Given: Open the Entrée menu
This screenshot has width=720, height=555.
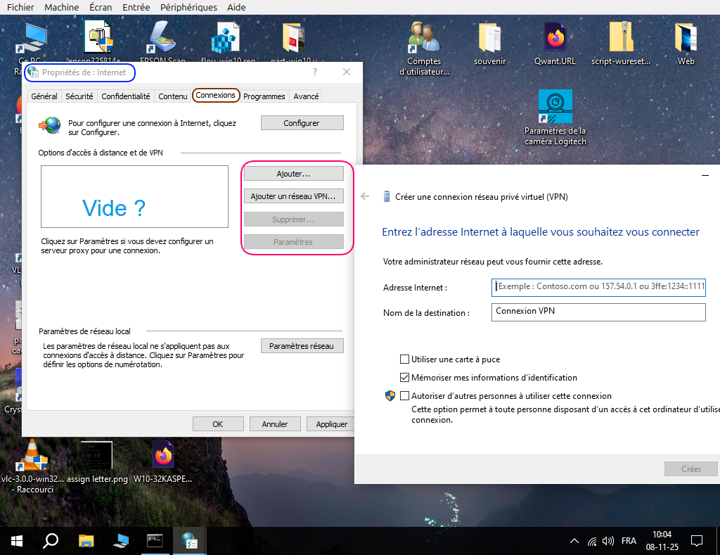Looking at the screenshot, I should [136, 7].
